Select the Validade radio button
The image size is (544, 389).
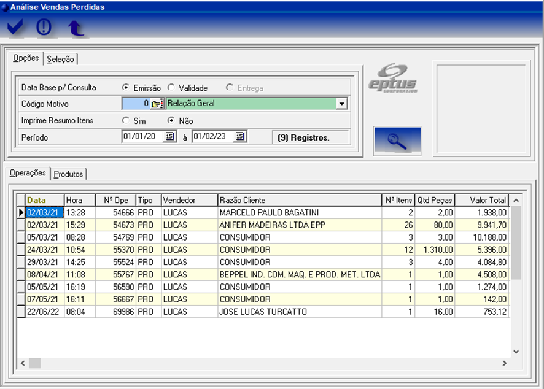coord(171,88)
